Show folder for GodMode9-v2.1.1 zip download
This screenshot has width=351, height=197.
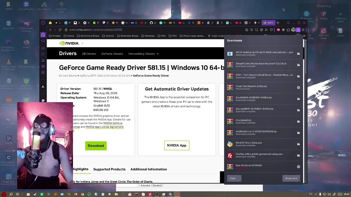(298, 133)
